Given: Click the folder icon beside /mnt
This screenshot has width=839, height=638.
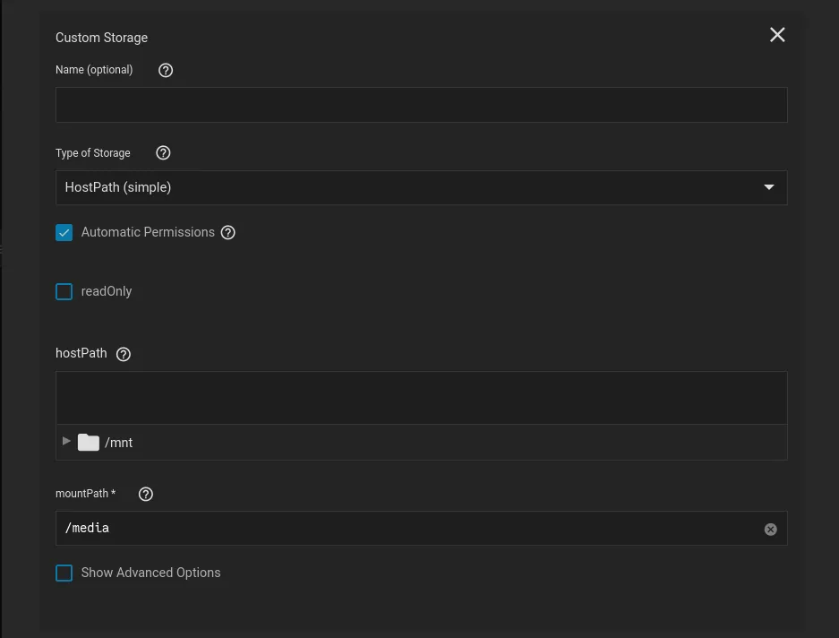Looking at the screenshot, I should click(x=88, y=442).
